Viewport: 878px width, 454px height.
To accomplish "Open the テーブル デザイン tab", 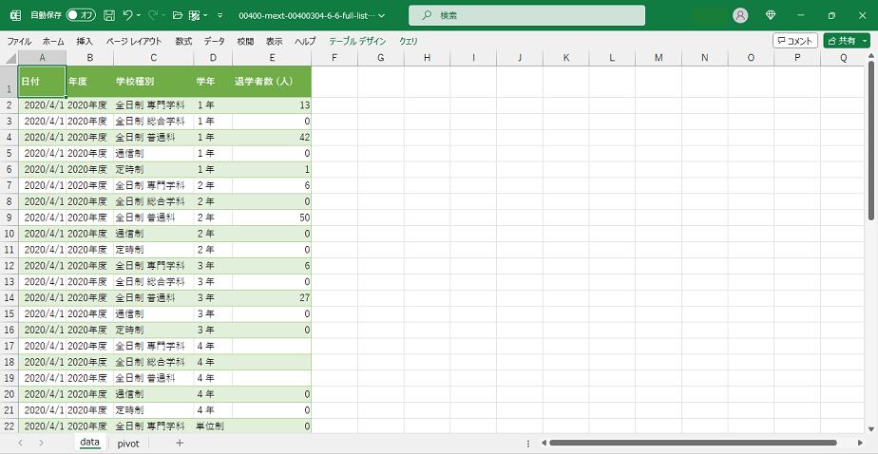I will coord(357,41).
